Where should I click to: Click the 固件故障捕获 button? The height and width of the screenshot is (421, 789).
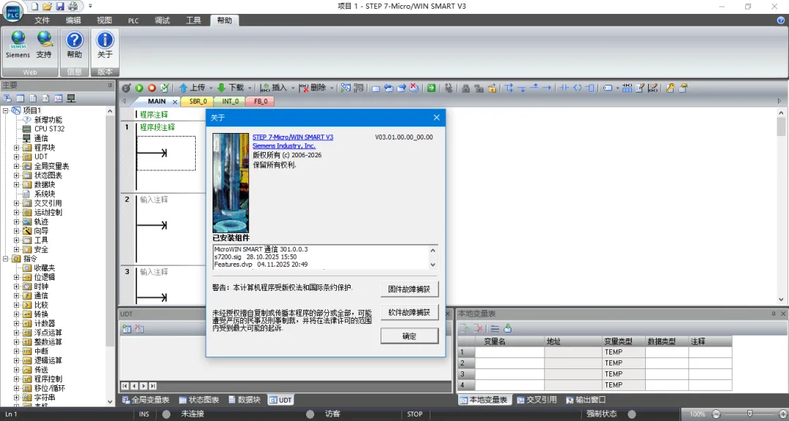(410, 289)
